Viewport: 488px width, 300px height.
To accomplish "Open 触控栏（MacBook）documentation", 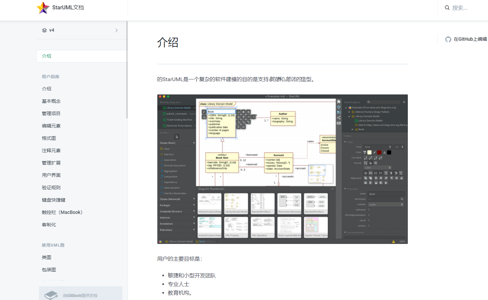I will [62, 212].
